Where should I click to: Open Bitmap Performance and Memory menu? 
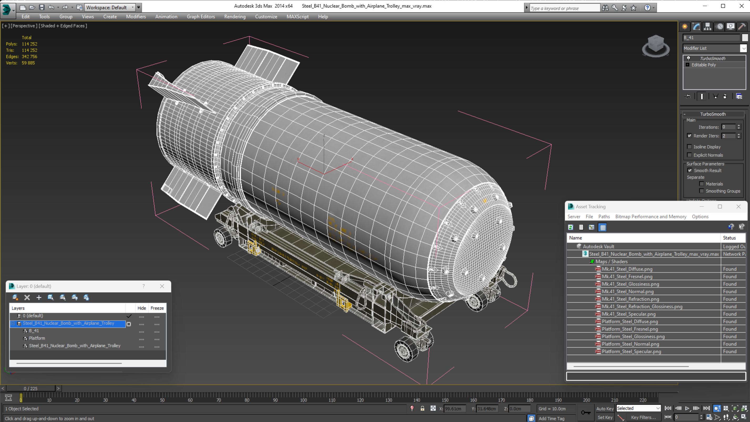pos(651,216)
